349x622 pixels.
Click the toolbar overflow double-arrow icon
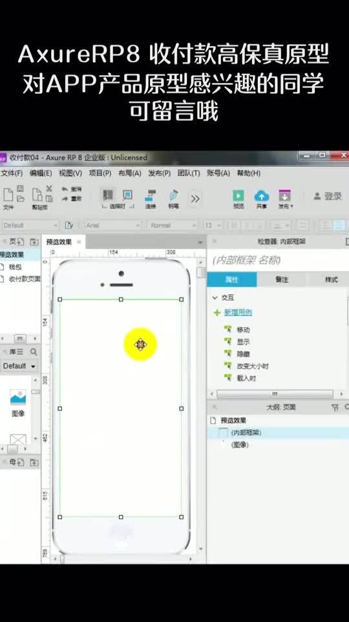[x=195, y=199]
